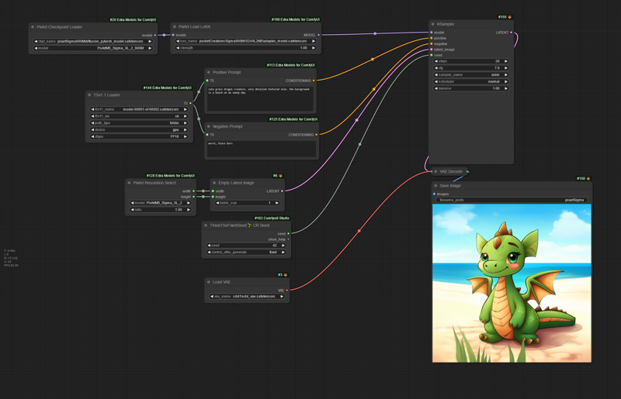
Task: Open model combo in PixArt Checkpoint Loader
Action: pos(93,48)
